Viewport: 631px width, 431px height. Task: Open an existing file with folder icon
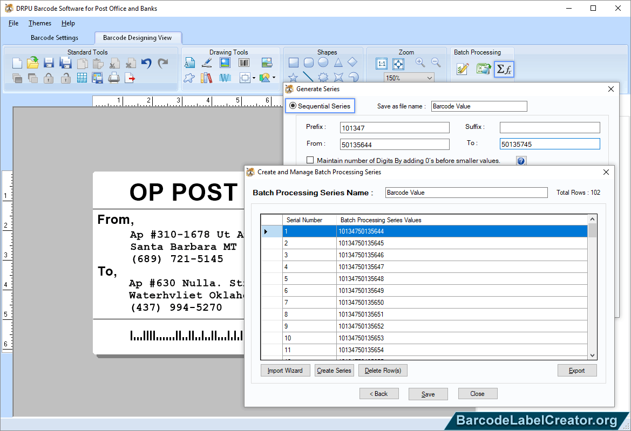[33, 63]
